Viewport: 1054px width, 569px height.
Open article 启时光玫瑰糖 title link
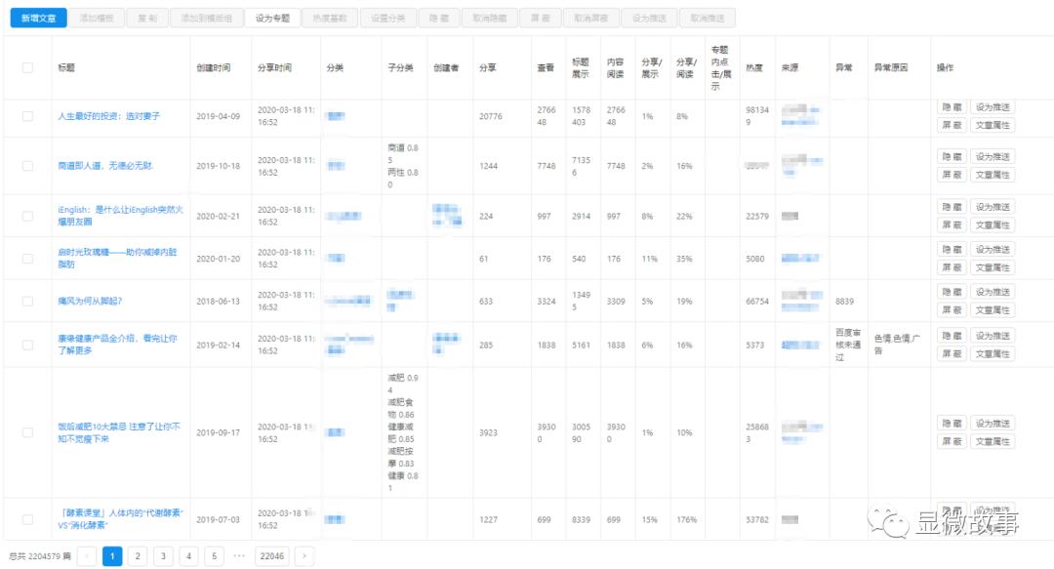(118, 259)
